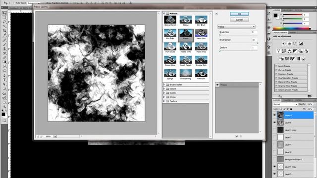Select the Zoom tool in the toolbox
Viewport: 317px width, 178px height.
[x=4, y=107]
